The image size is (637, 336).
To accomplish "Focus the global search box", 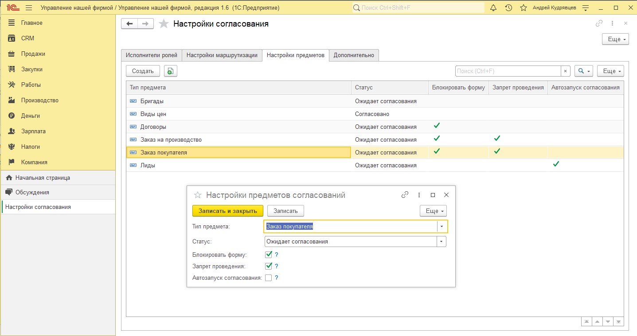I will click(x=418, y=8).
